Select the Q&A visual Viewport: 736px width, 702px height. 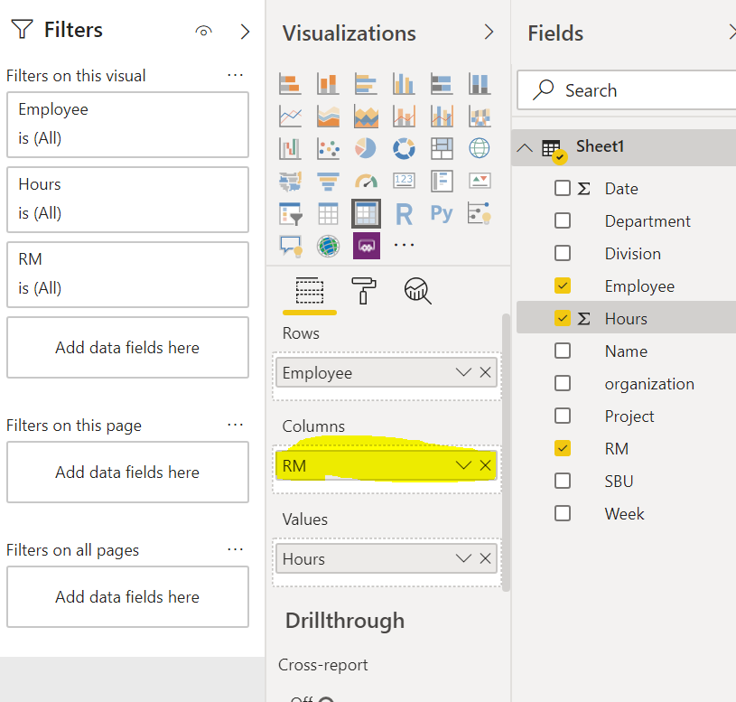[x=290, y=246]
